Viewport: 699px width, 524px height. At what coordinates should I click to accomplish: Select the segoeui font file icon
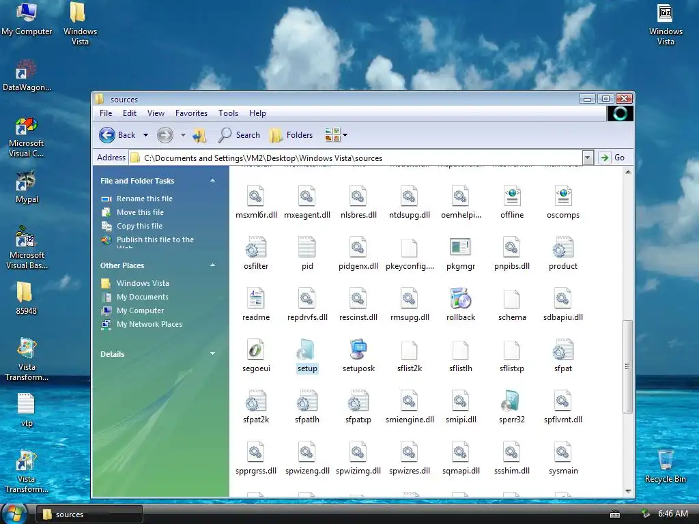coord(256,350)
